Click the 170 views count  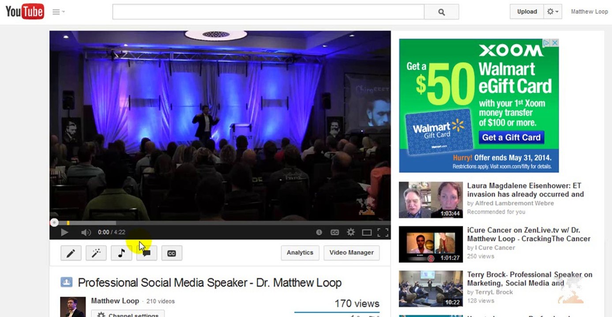coord(357,303)
